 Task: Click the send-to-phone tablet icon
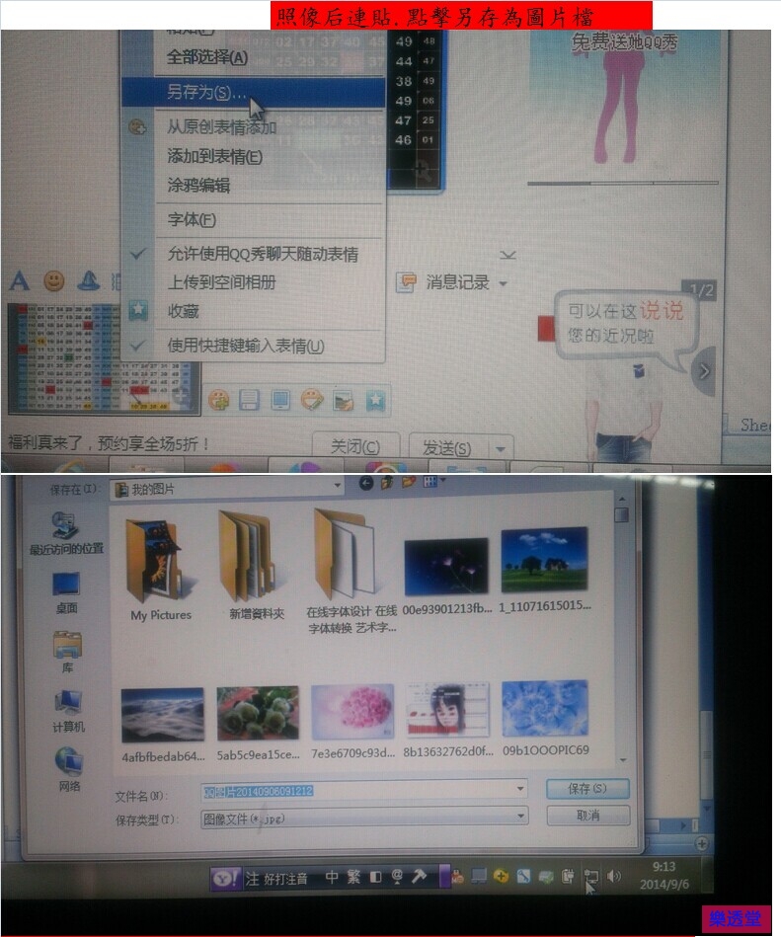click(280, 400)
